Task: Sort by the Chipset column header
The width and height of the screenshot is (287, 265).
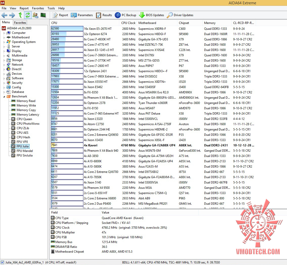Action: tap(190, 23)
